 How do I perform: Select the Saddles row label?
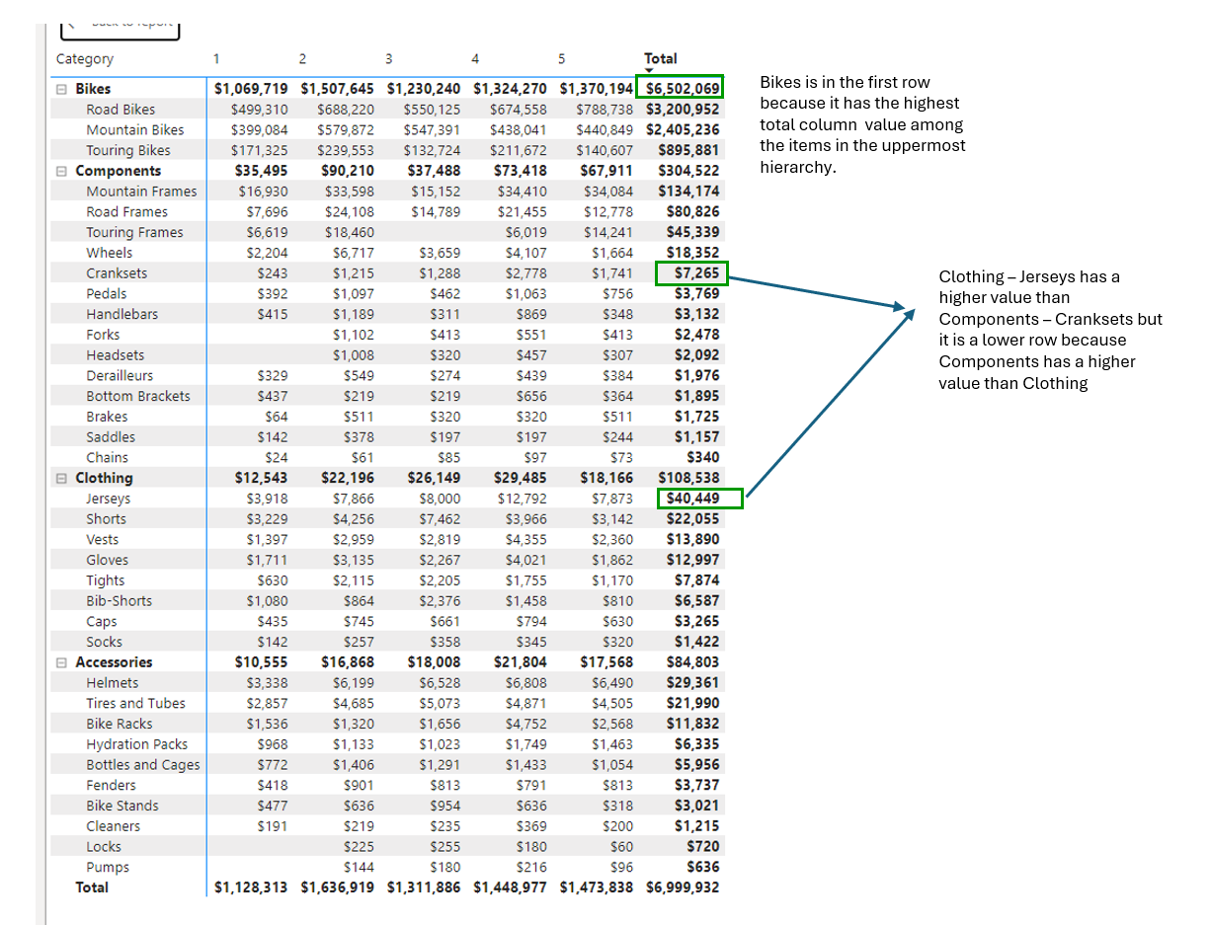[111, 437]
